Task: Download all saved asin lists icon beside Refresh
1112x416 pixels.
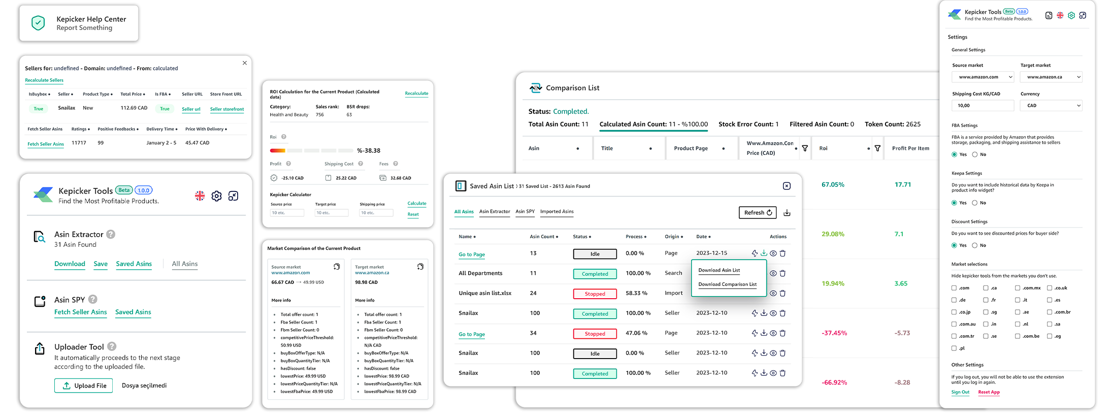Action: pos(787,213)
